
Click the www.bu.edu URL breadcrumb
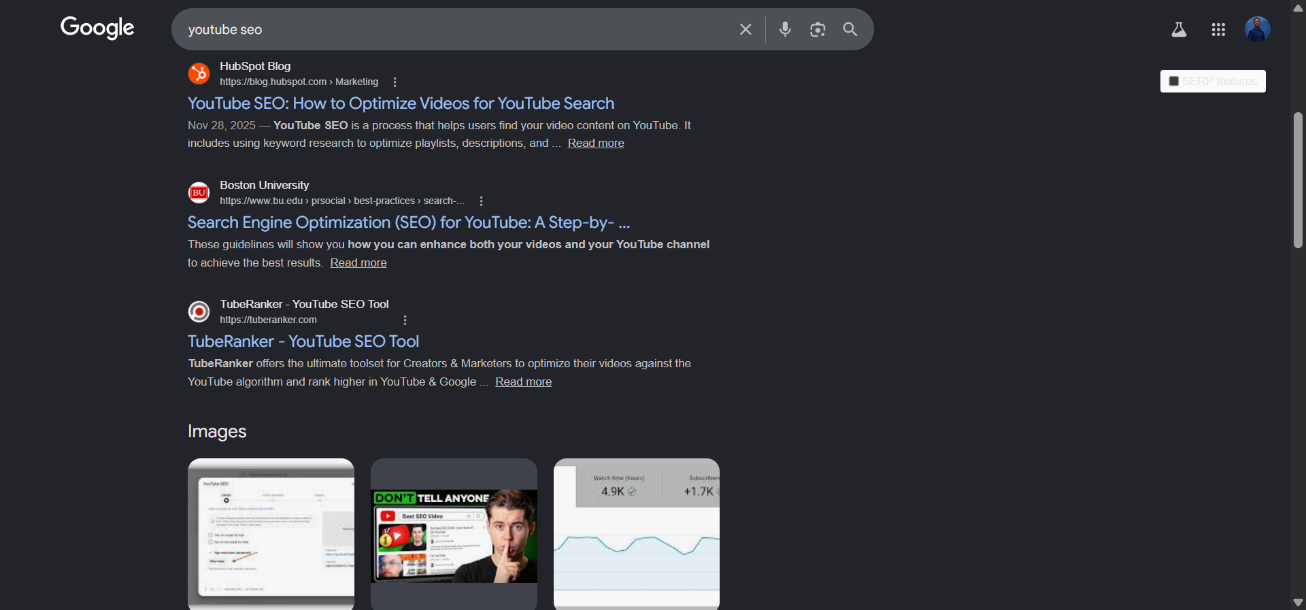pos(341,201)
